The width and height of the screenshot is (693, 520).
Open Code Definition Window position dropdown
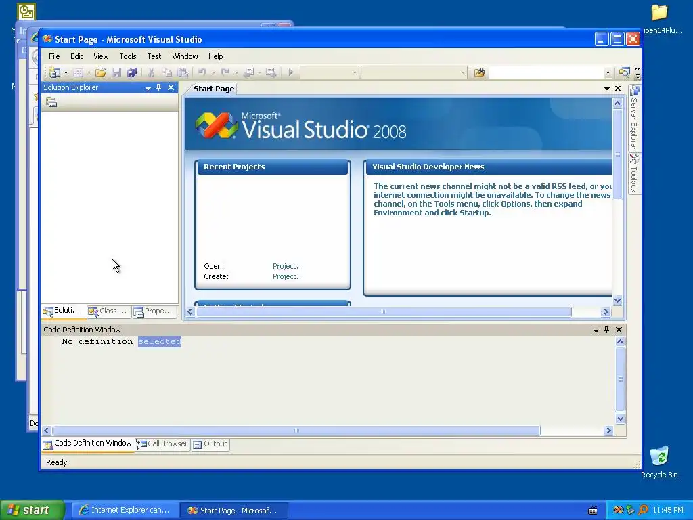596,330
